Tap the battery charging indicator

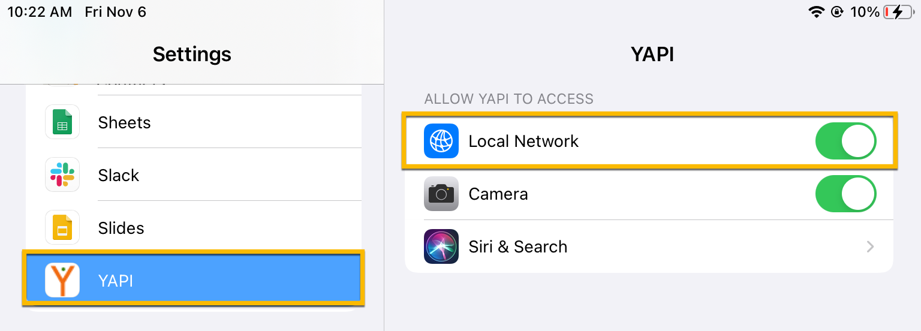(x=898, y=12)
